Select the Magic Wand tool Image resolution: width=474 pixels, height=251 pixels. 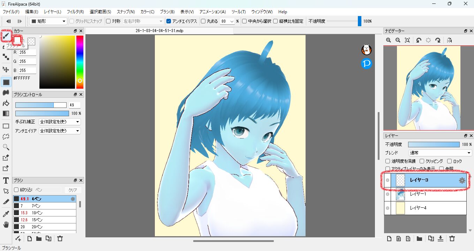click(x=6, y=147)
